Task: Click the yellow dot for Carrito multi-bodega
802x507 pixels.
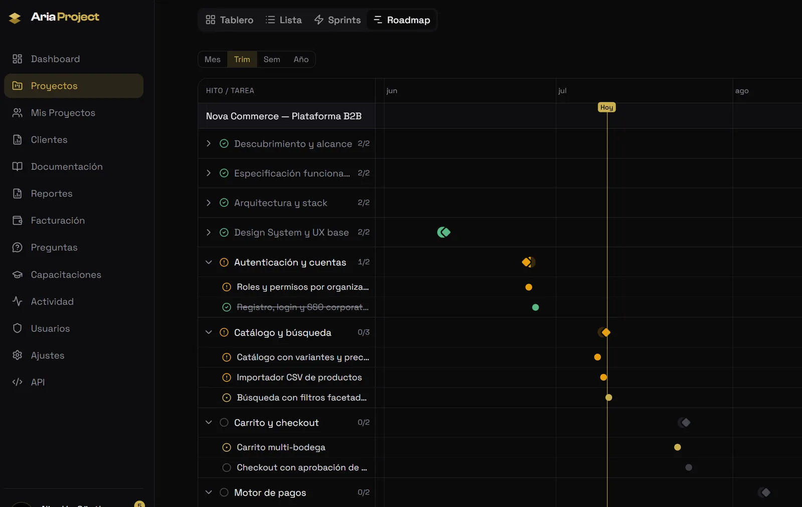Action: pyautogui.click(x=678, y=447)
